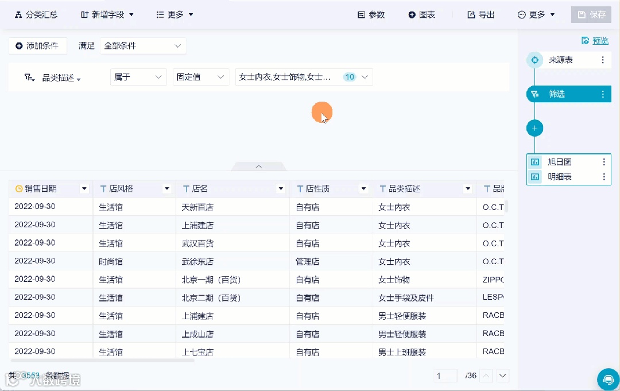This screenshot has height=391, width=620.
Task: Open the 更多 menu in the toolbar
Action: [x=175, y=14]
